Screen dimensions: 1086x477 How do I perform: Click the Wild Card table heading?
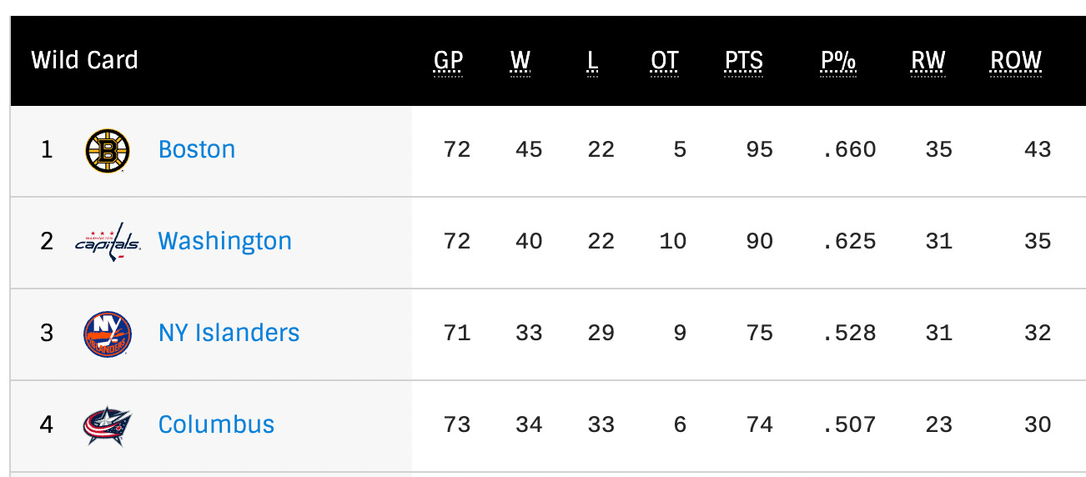click(84, 60)
